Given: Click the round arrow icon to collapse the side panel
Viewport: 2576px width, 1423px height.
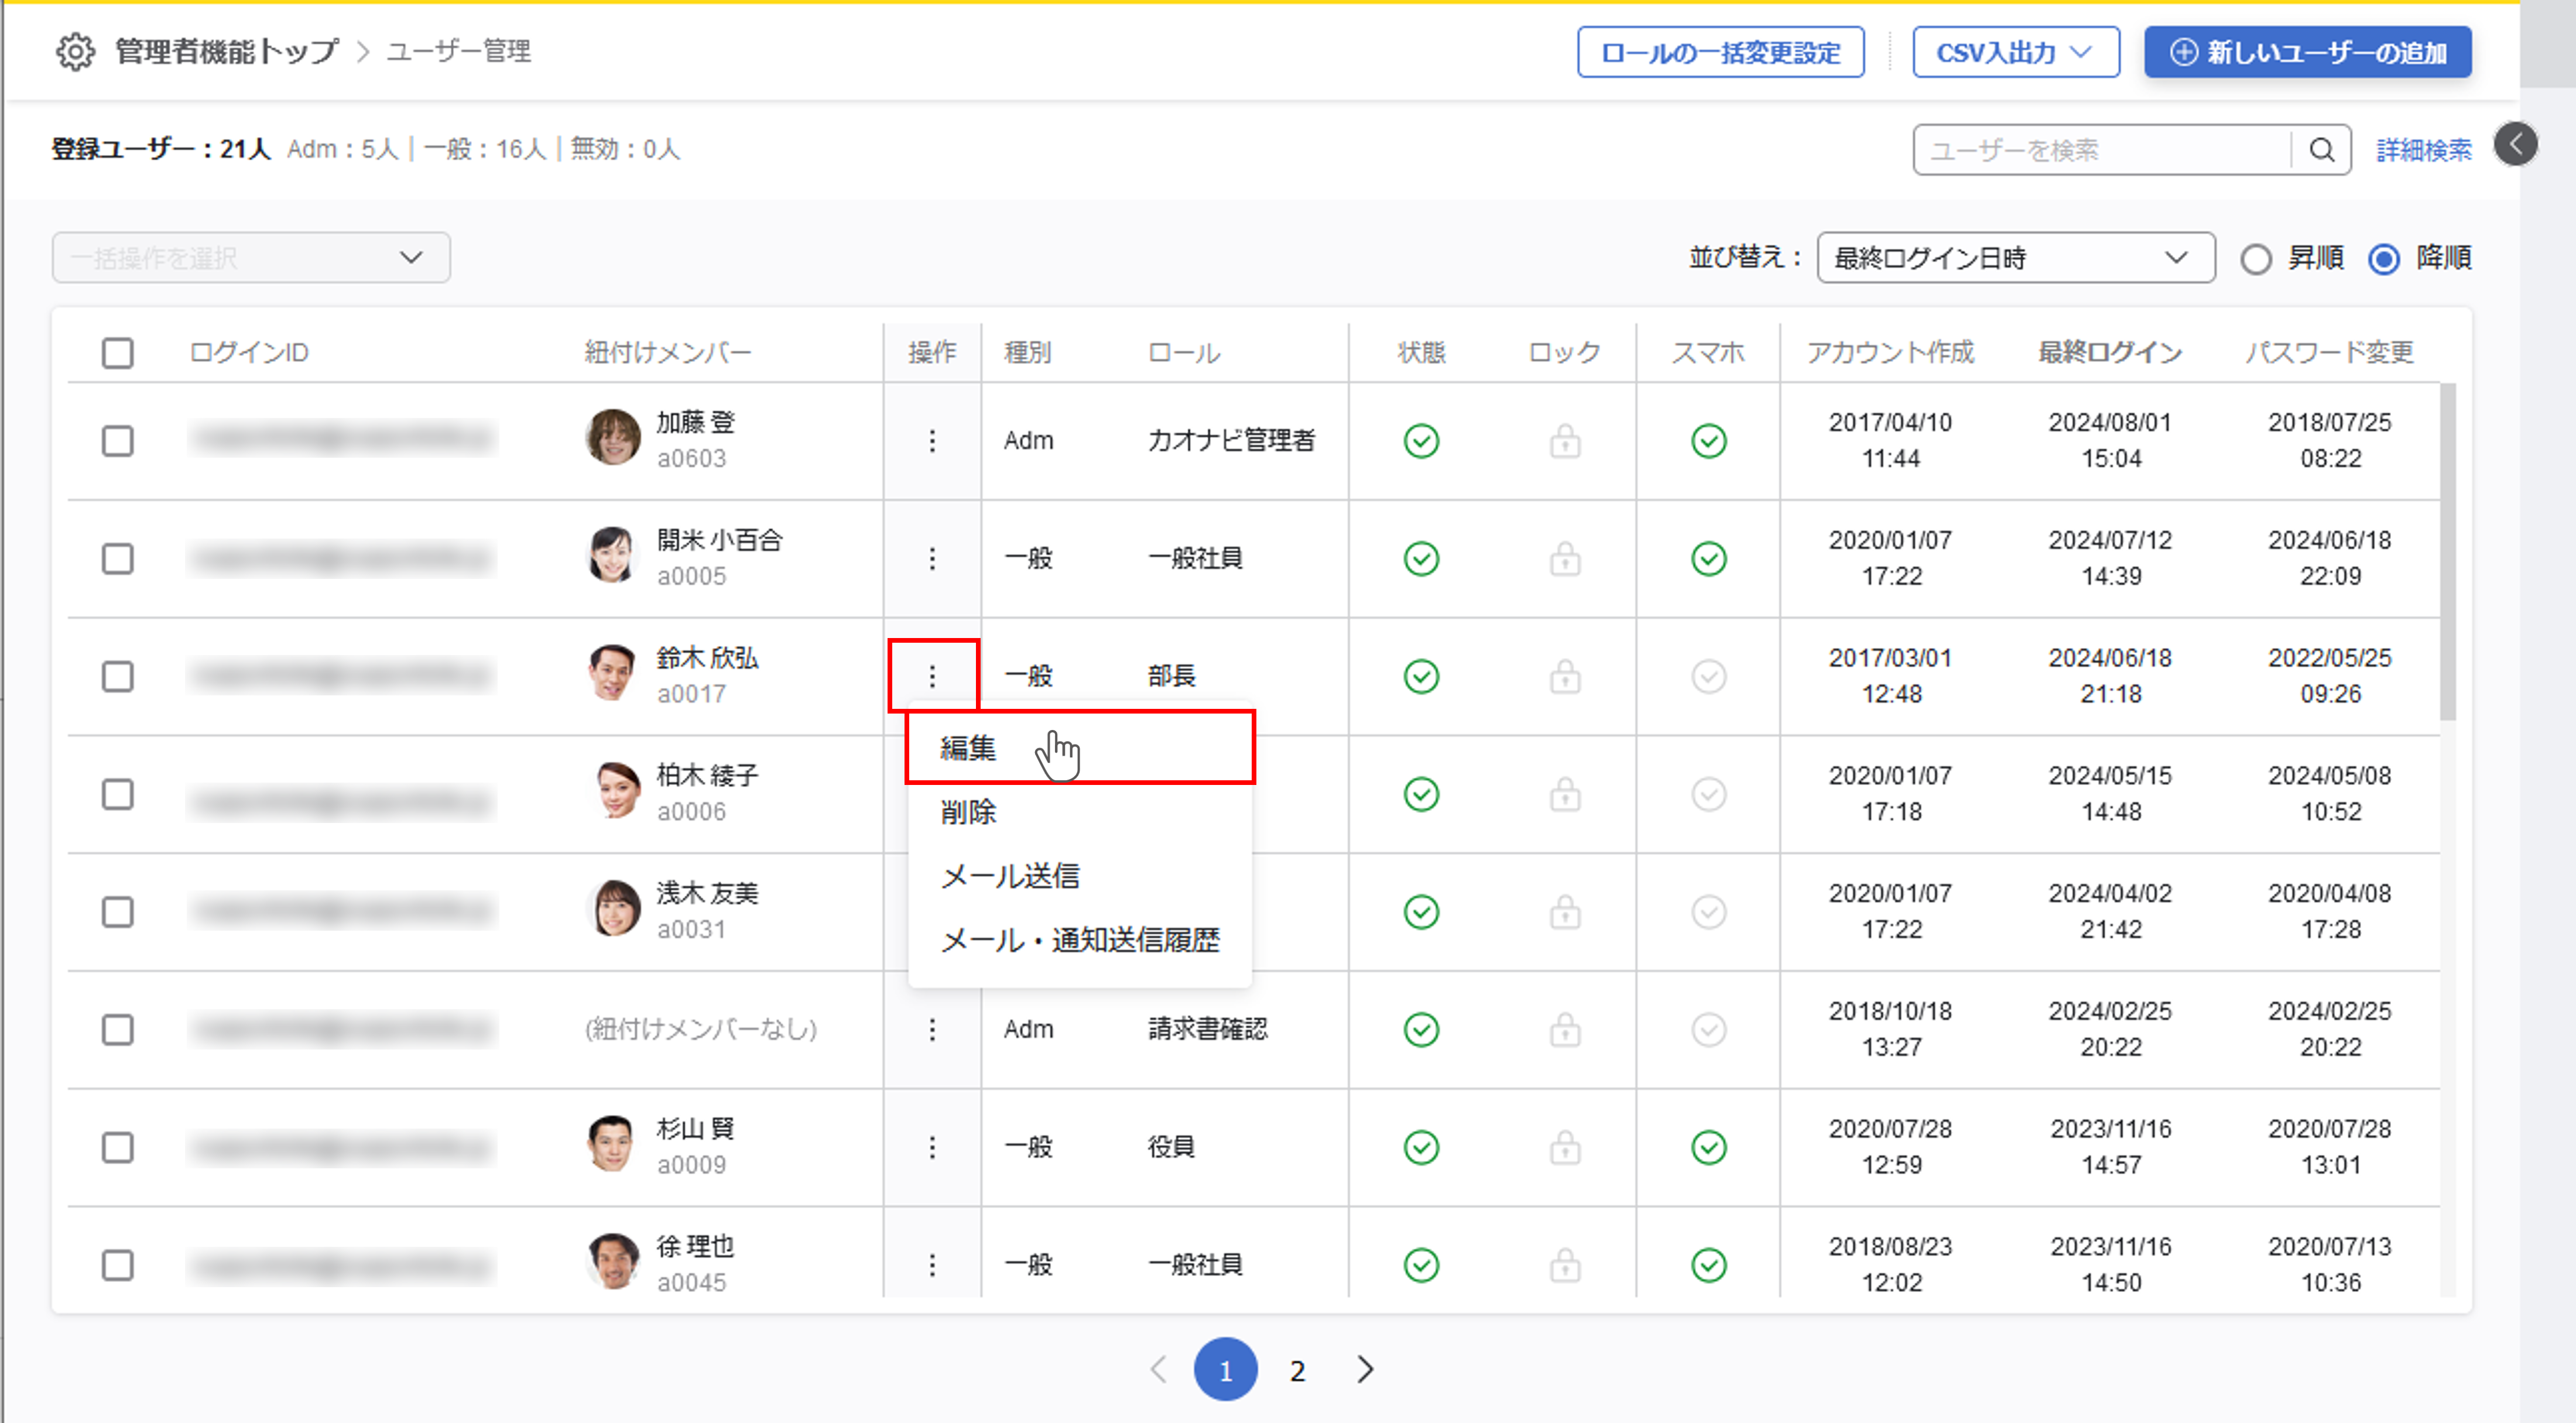Looking at the screenshot, I should (2515, 145).
